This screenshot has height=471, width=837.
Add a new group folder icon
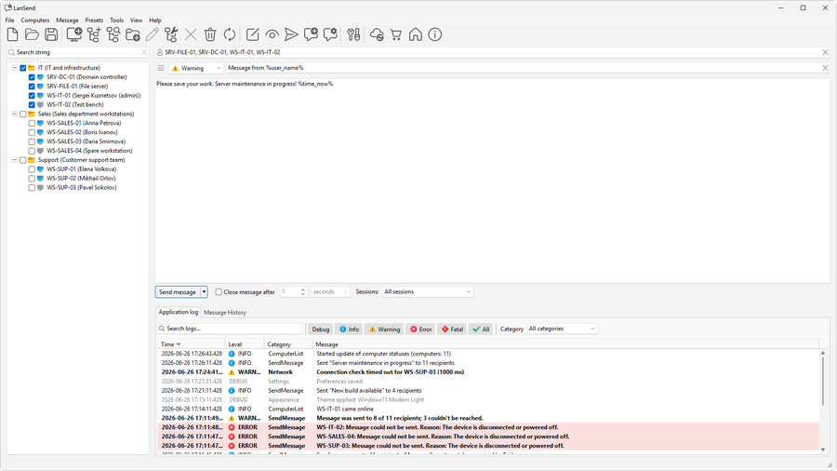pyautogui.click(x=133, y=34)
